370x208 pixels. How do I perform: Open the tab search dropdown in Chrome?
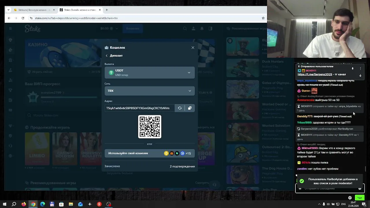pos(8,10)
